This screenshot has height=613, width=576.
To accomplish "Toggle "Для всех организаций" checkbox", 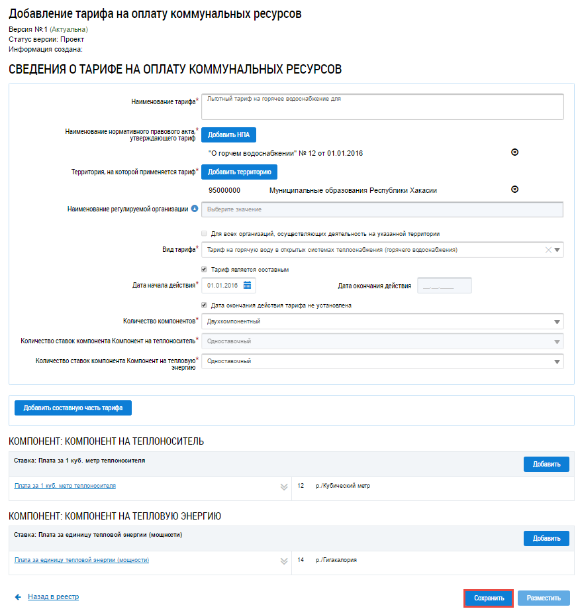I will (205, 233).
